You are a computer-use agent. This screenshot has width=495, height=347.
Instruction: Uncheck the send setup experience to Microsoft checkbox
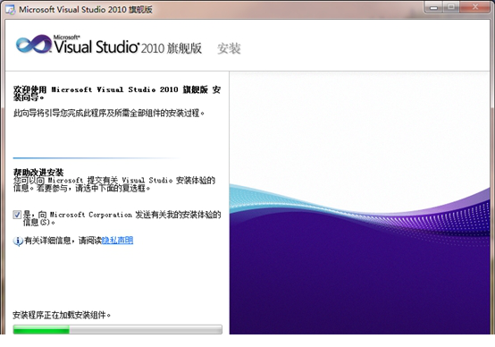click(17, 215)
